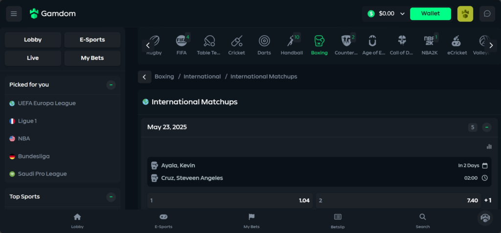Open E-Sports in bottom navigation
Screen dimensions: 501x233
(x=163, y=221)
